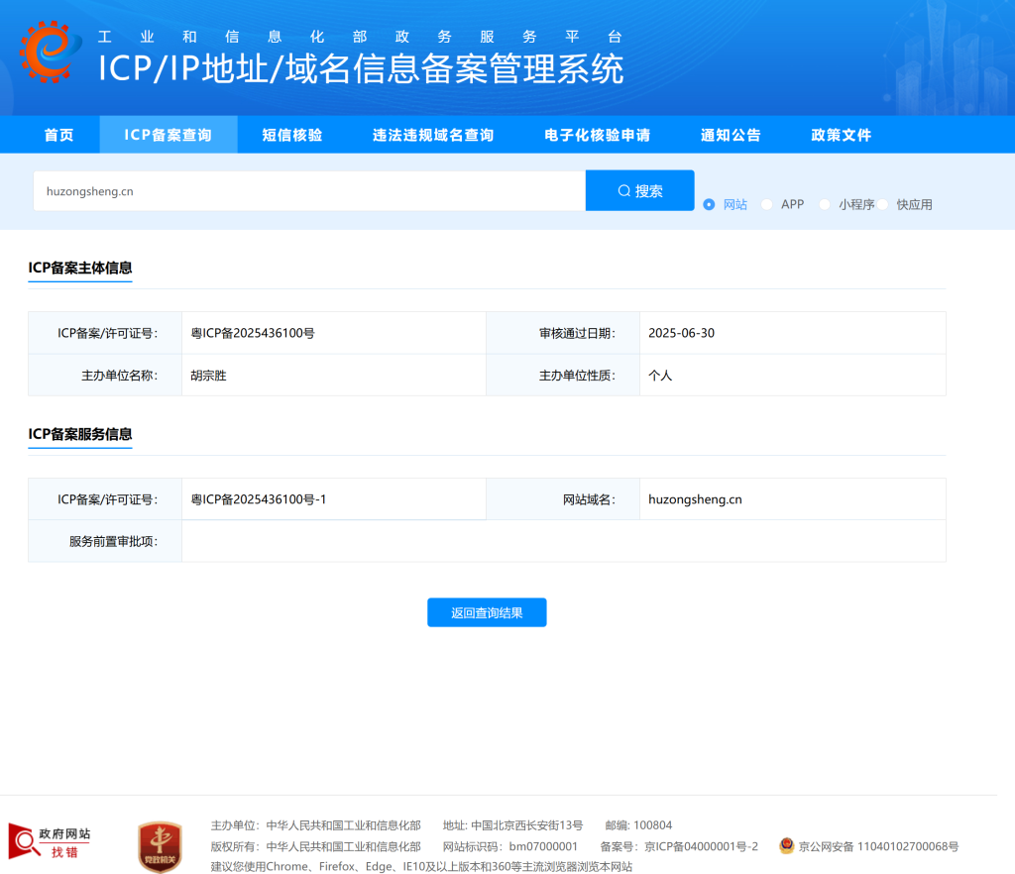1015x874 pixels.
Task: Open the 政策文件 tab
Action: [842, 135]
